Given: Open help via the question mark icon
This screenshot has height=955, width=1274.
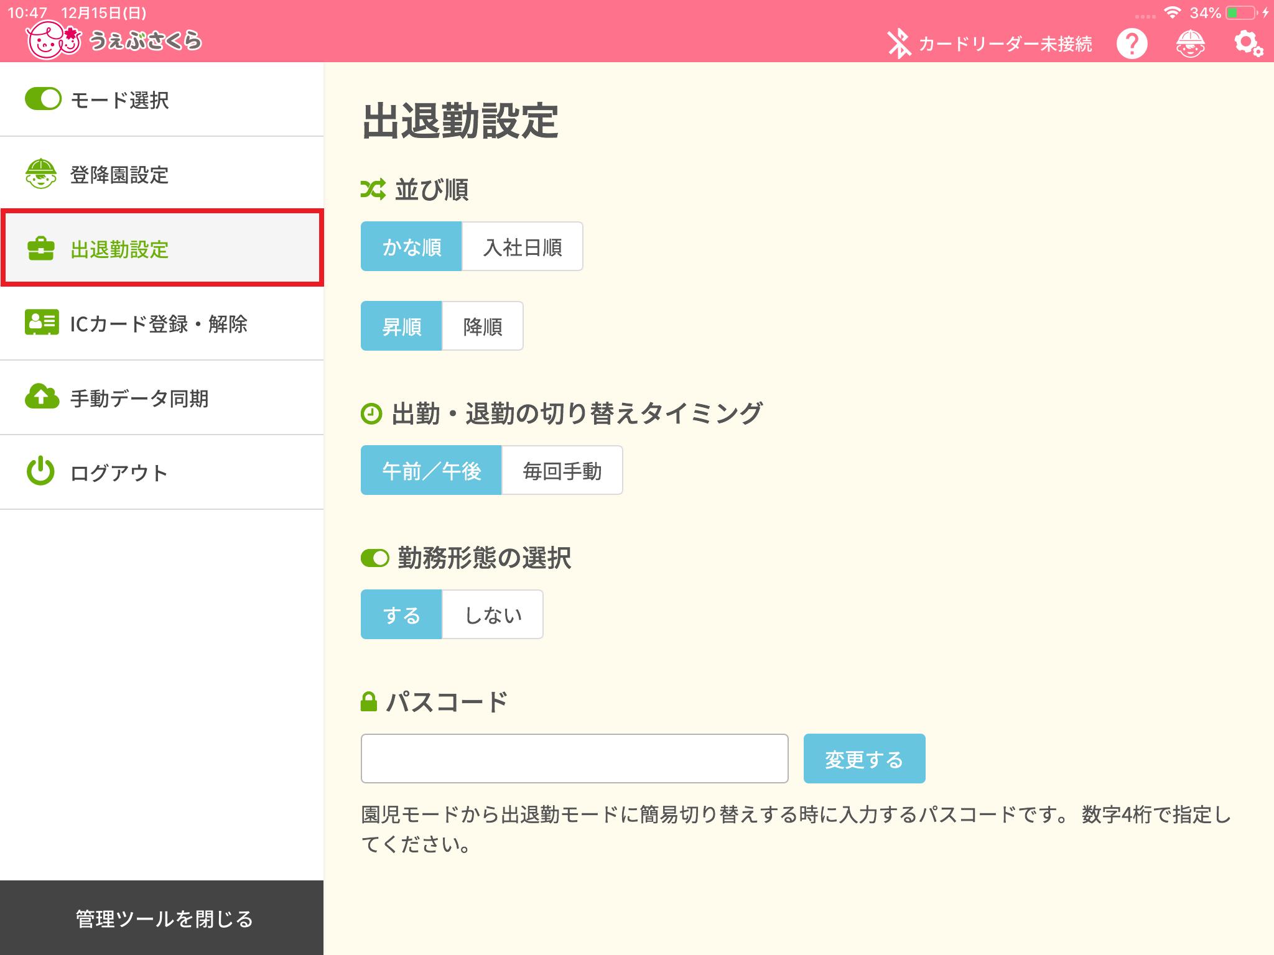Looking at the screenshot, I should (x=1132, y=44).
